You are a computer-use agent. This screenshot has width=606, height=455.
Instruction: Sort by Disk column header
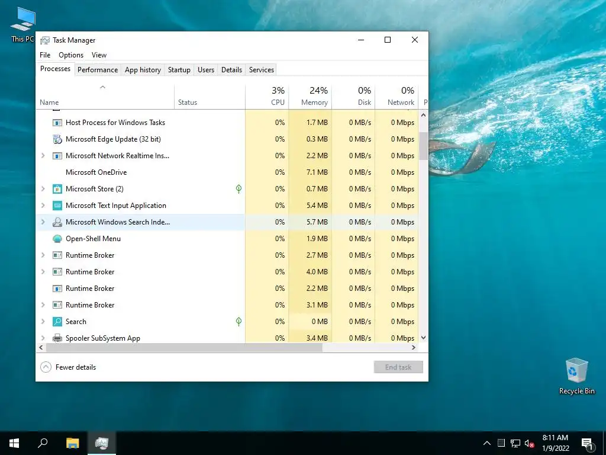(353, 97)
